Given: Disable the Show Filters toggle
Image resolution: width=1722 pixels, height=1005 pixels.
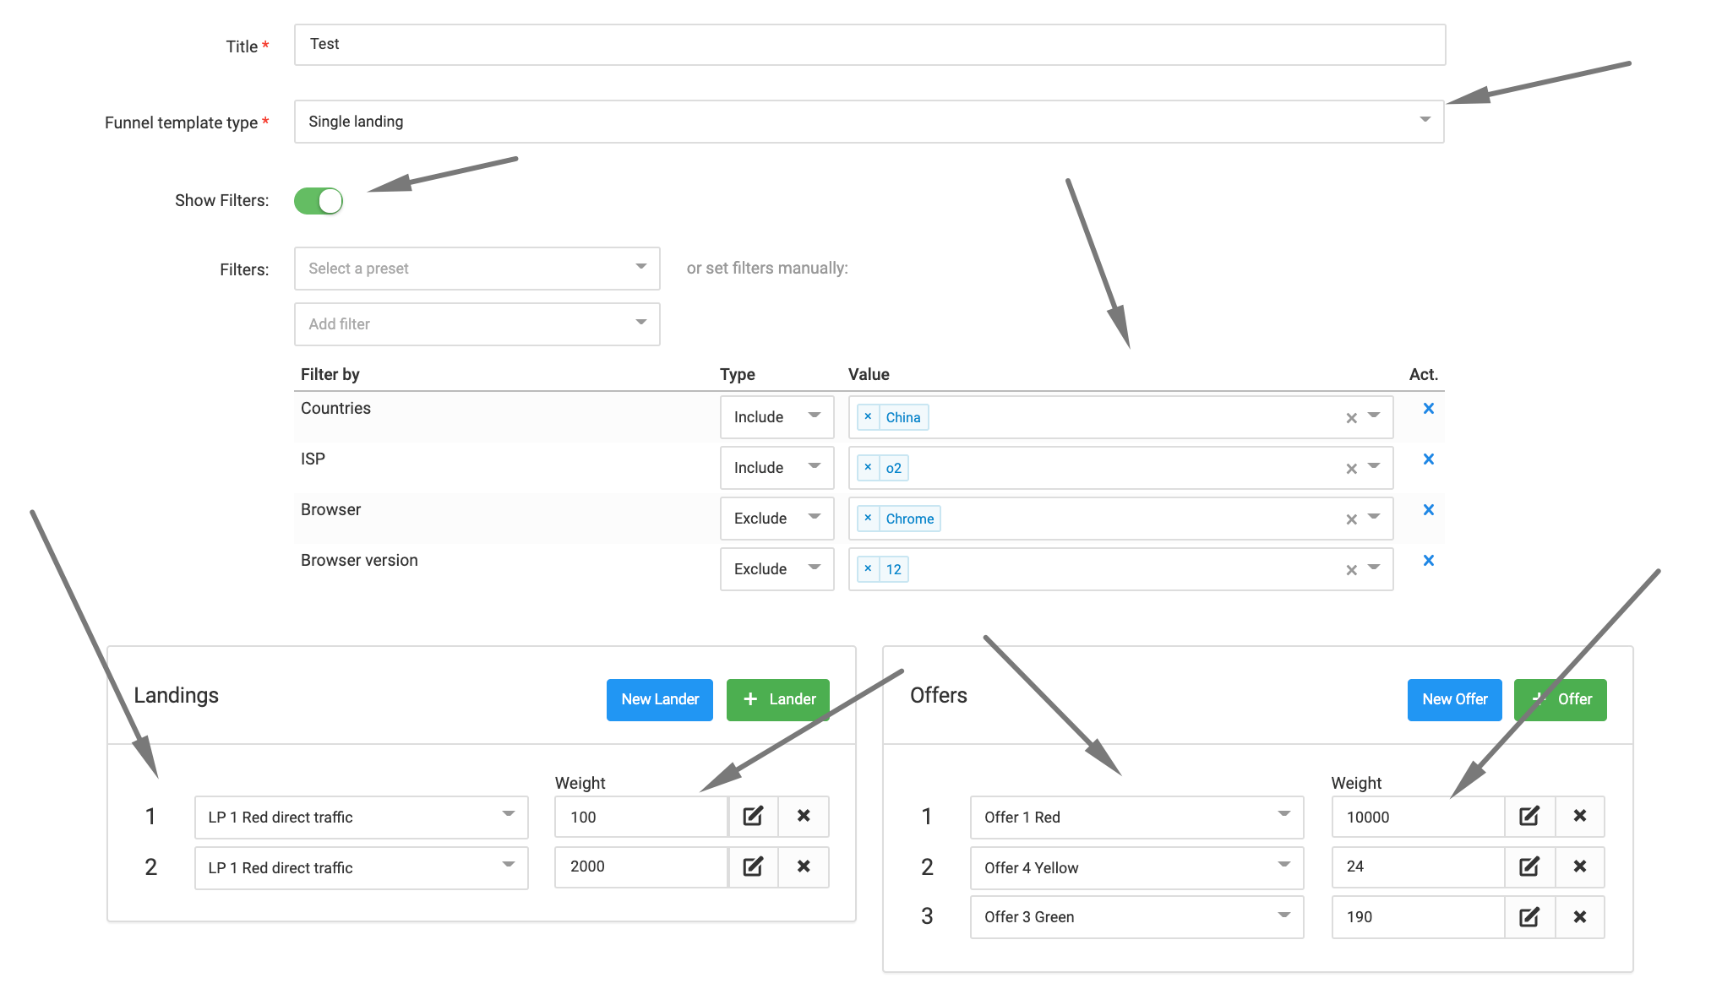Looking at the screenshot, I should (319, 200).
